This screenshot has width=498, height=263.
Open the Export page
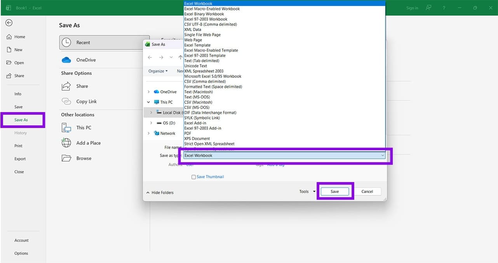(20, 159)
